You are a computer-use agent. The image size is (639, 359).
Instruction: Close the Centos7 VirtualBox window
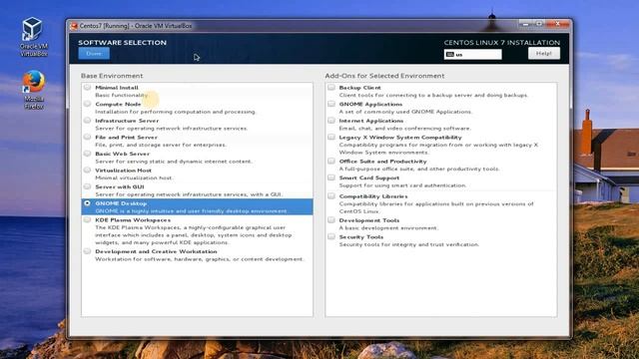557,24
